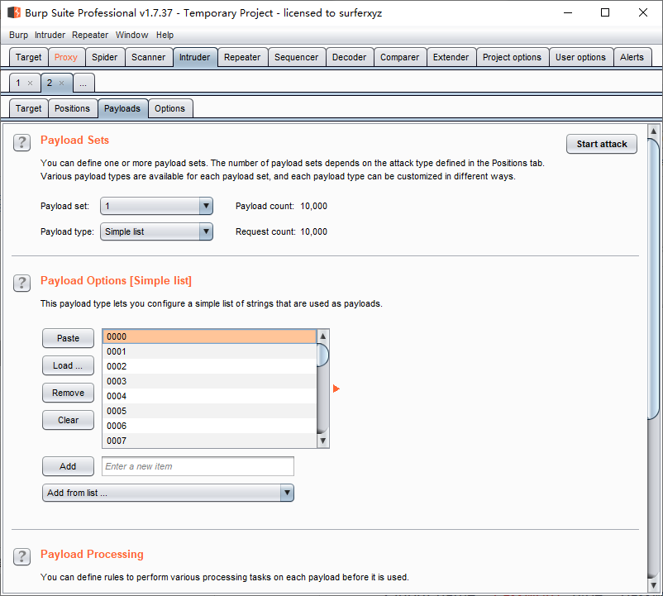
Task: Close Intruder attack tab 1
Action: click(31, 83)
